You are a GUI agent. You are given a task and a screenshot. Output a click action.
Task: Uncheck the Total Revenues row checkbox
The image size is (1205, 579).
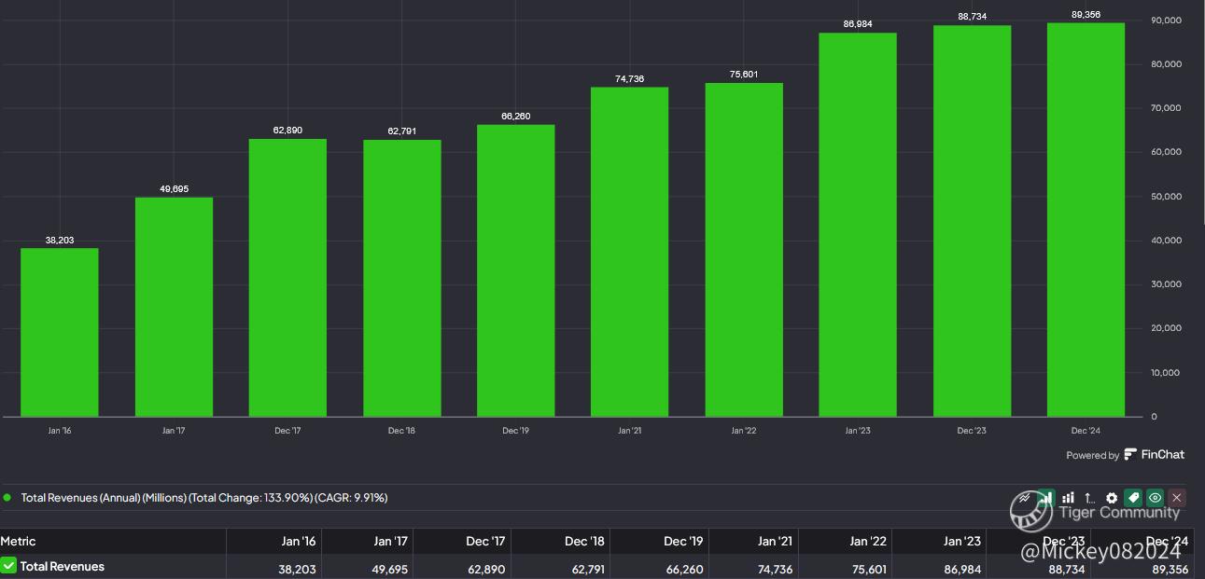click(8, 566)
